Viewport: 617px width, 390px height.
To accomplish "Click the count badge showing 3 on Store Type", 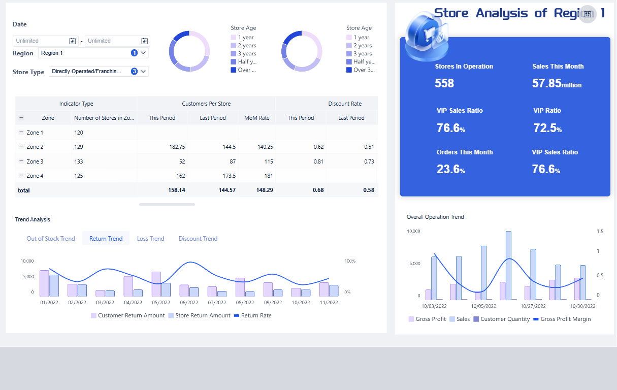I will (x=133, y=71).
